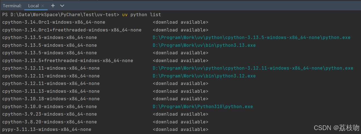Viewport: 361px width, 134px height.
Task: Open the cpython-3.12.11-windows-x86_64-none\python.exe path link
Action: (x=253, y=68)
